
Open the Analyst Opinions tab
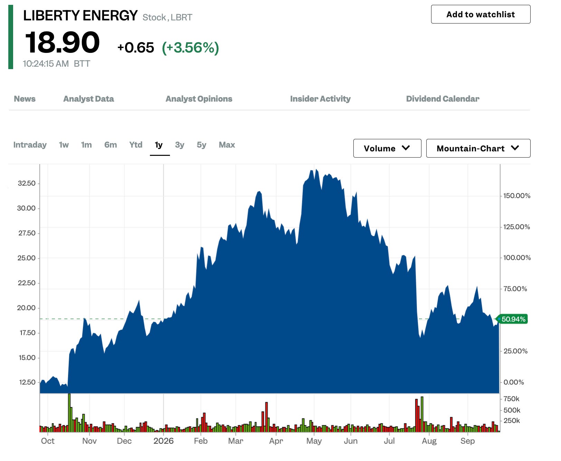point(199,99)
